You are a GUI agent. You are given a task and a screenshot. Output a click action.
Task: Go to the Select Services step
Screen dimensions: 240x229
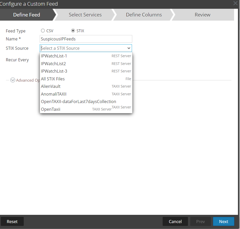[x=85, y=15]
